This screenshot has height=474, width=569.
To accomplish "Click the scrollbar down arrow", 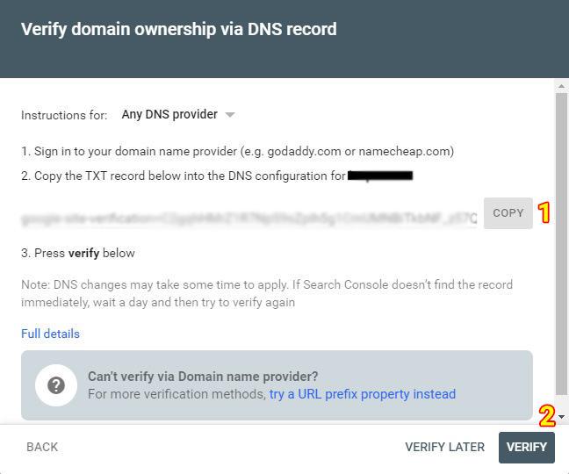I will (561, 417).
